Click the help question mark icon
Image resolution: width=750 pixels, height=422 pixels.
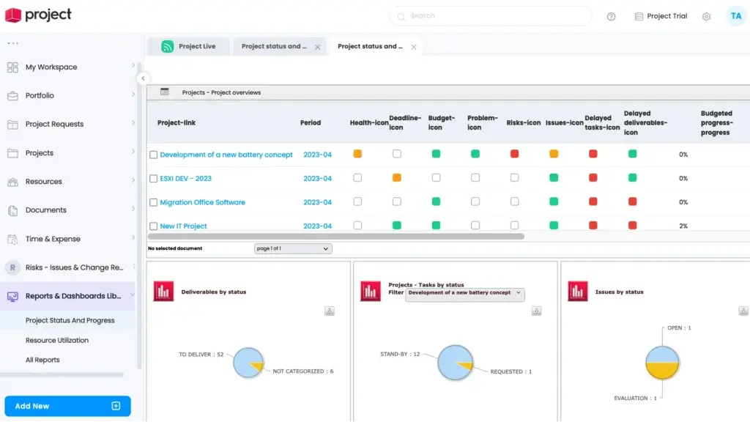click(611, 16)
